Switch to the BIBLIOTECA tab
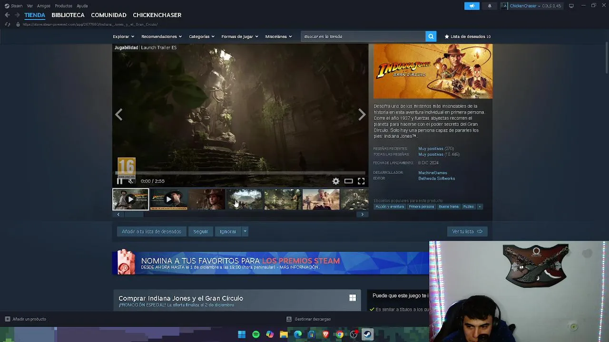Viewport: 609px width, 342px height. pyautogui.click(x=68, y=15)
